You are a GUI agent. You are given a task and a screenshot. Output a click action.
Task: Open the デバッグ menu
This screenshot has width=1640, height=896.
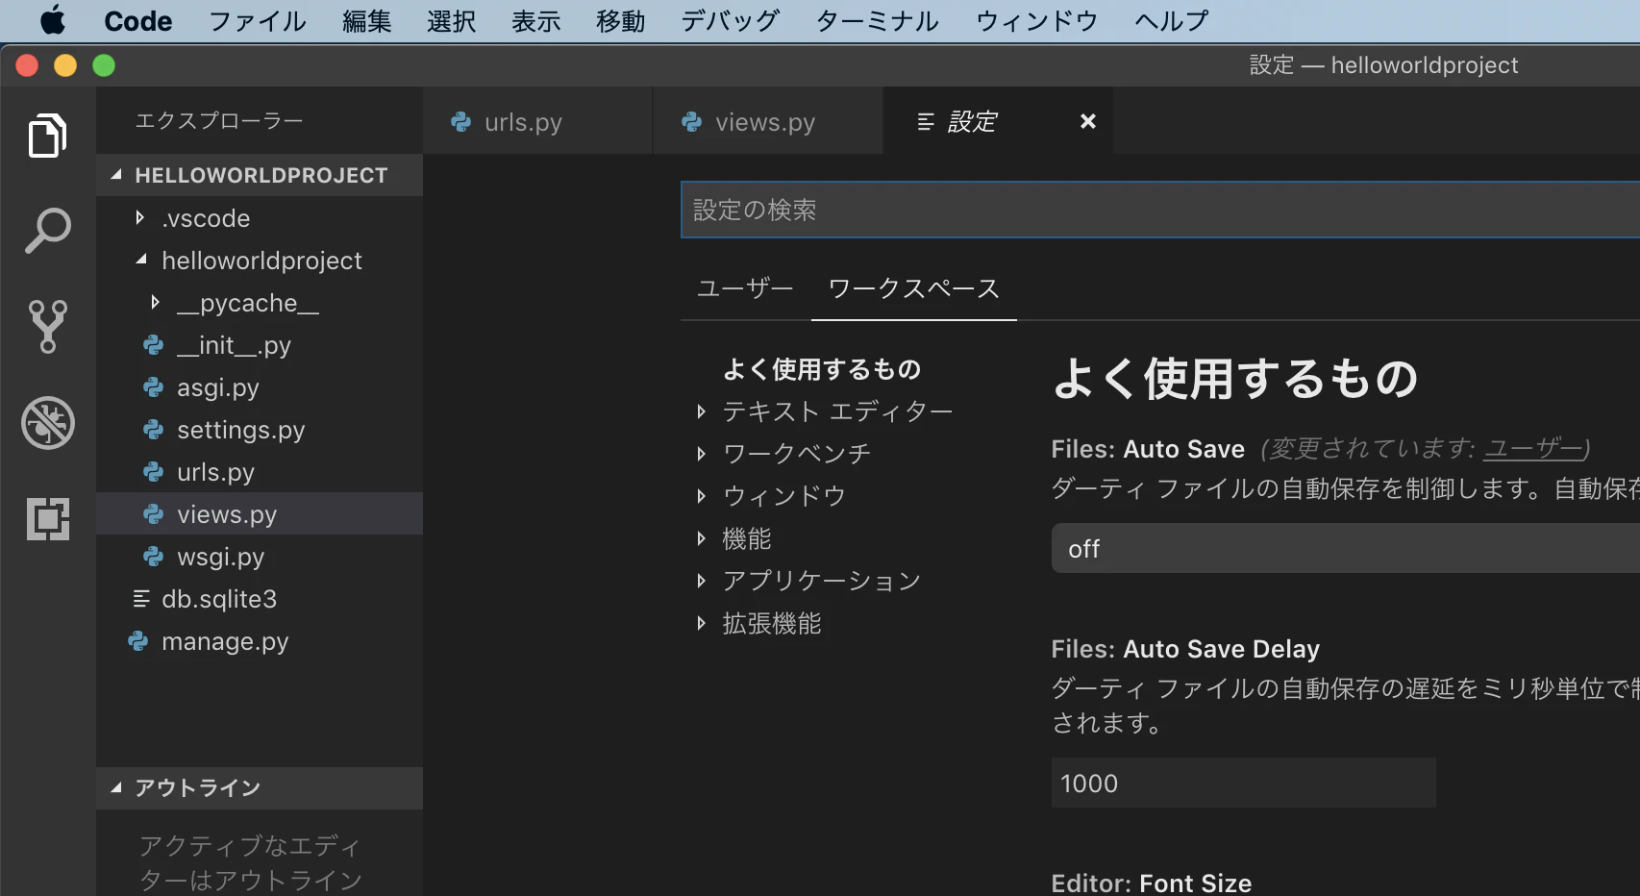coord(728,20)
